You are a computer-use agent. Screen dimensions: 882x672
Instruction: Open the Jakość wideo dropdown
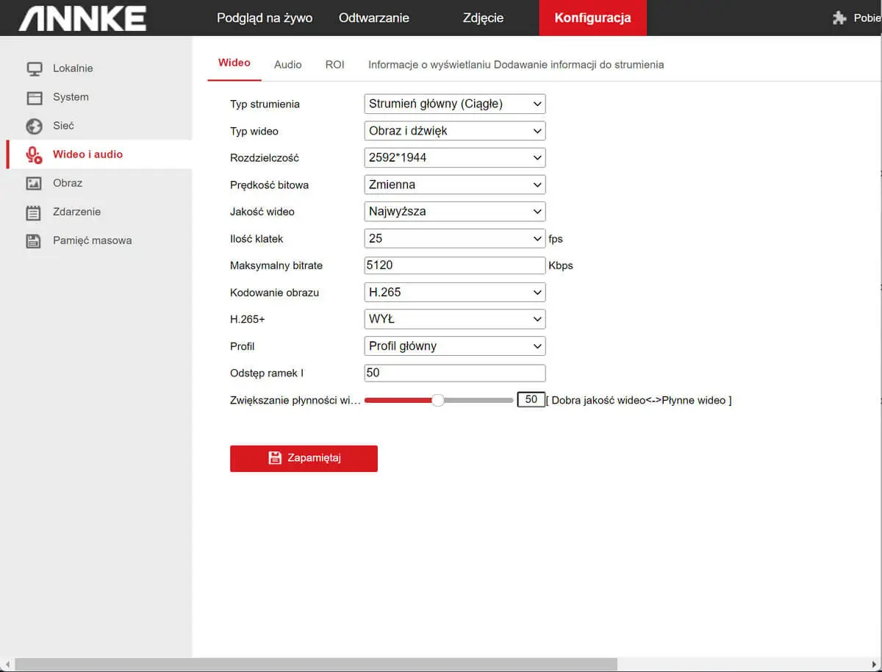454,211
